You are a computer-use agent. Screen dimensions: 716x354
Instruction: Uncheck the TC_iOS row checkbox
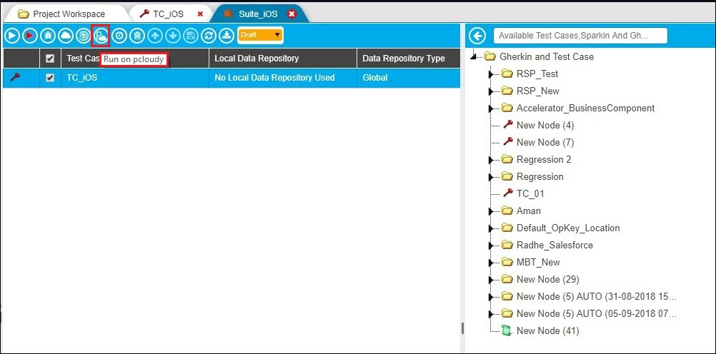pos(50,78)
